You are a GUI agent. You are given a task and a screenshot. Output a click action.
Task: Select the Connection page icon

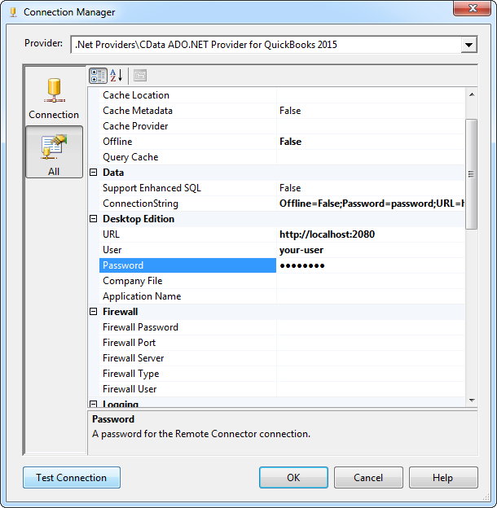coord(54,98)
